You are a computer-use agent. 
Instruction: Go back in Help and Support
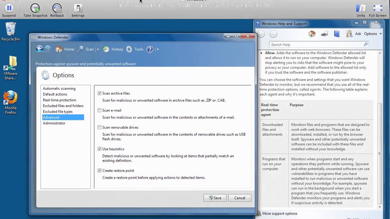(261, 34)
